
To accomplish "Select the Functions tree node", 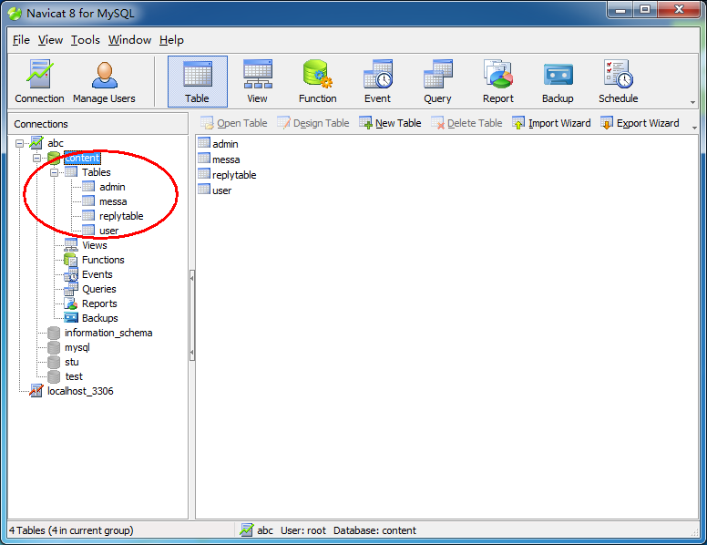I will pyautogui.click(x=103, y=260).
